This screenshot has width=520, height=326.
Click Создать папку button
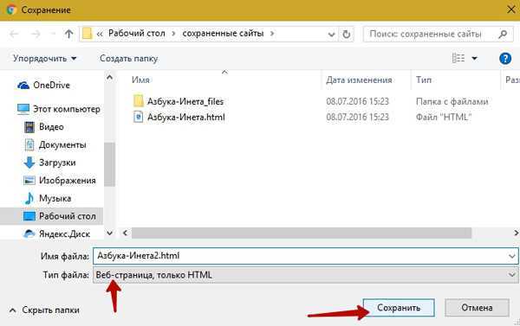128,59
